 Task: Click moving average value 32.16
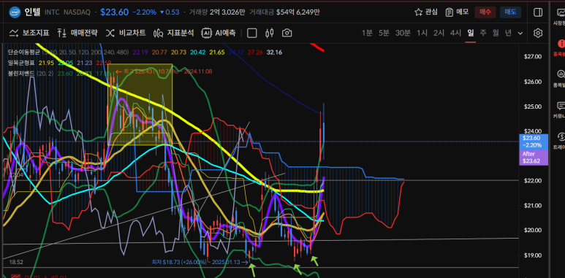274,53
